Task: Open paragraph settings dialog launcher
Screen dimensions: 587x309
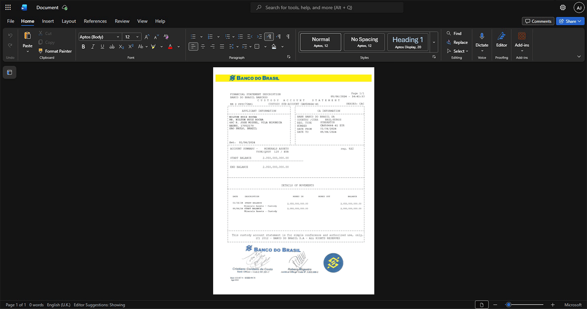Action: pyautogui.click(x=288, y=57)
